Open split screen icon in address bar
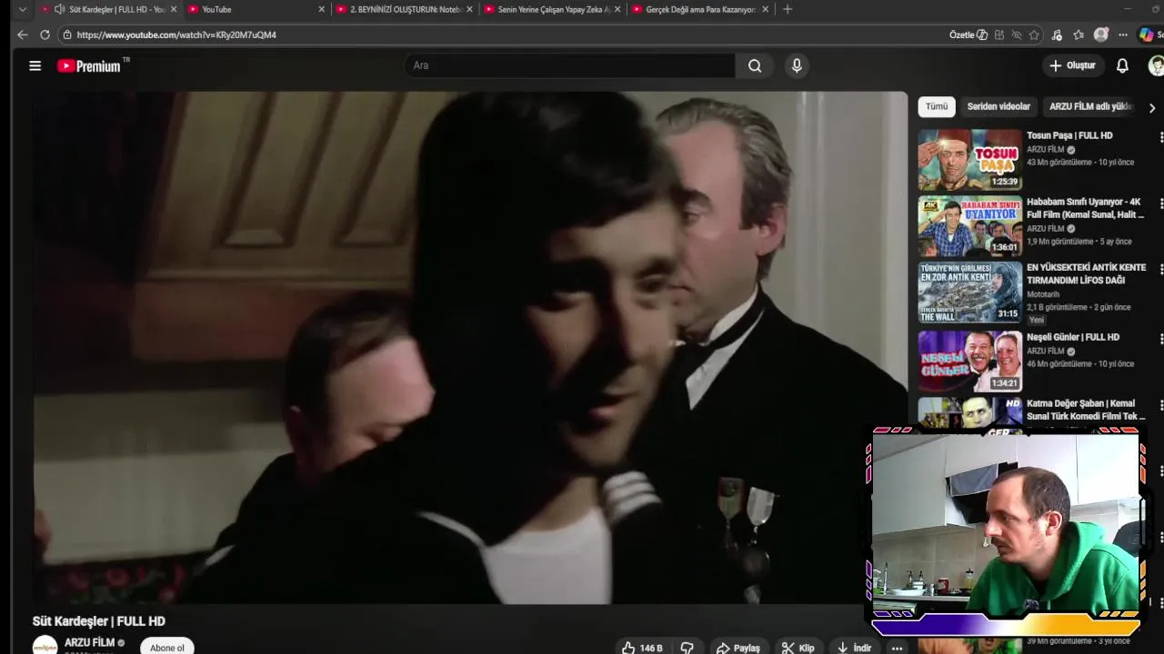Image resolution: width=1164 pixels, height=654 pixels. point(999,35)
